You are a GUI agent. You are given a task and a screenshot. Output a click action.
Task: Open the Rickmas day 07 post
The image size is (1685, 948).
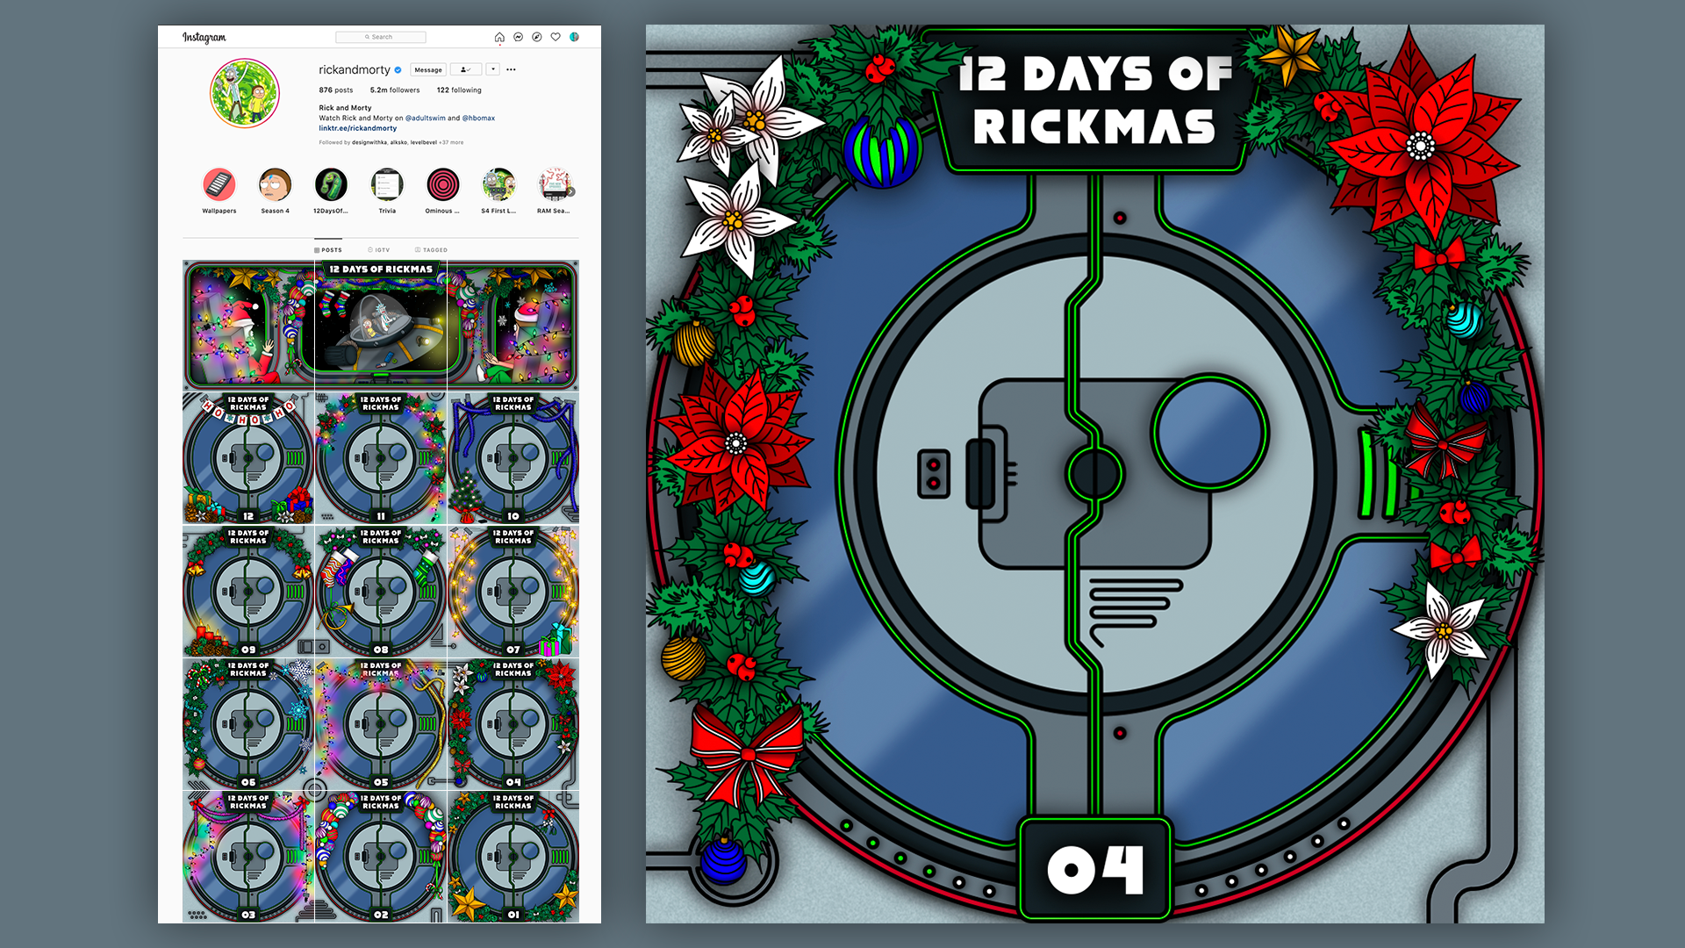click(x=513, y=592)
